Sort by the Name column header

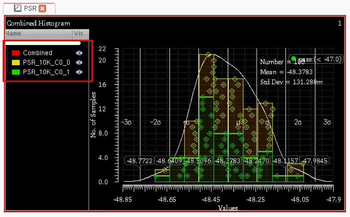[x=38, y=34]
